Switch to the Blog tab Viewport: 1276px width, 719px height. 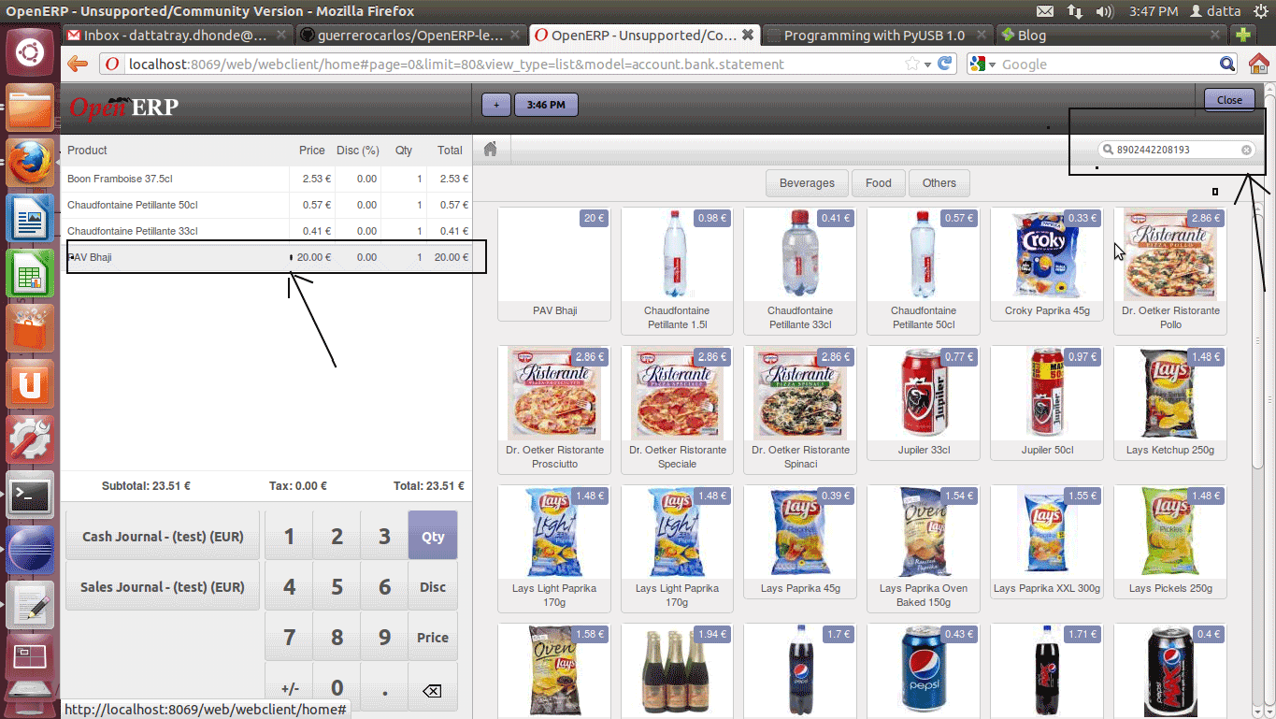coord(1111,36)
